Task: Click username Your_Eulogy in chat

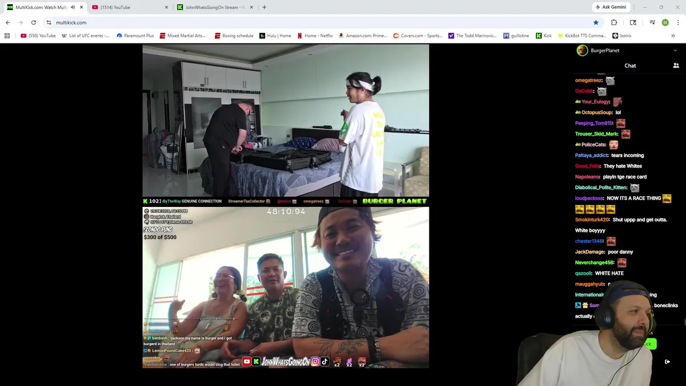Action: [x=595, y=102]
